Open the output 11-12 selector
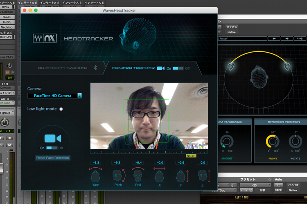Screen dimensions: 307x204 tap(7, 93)
